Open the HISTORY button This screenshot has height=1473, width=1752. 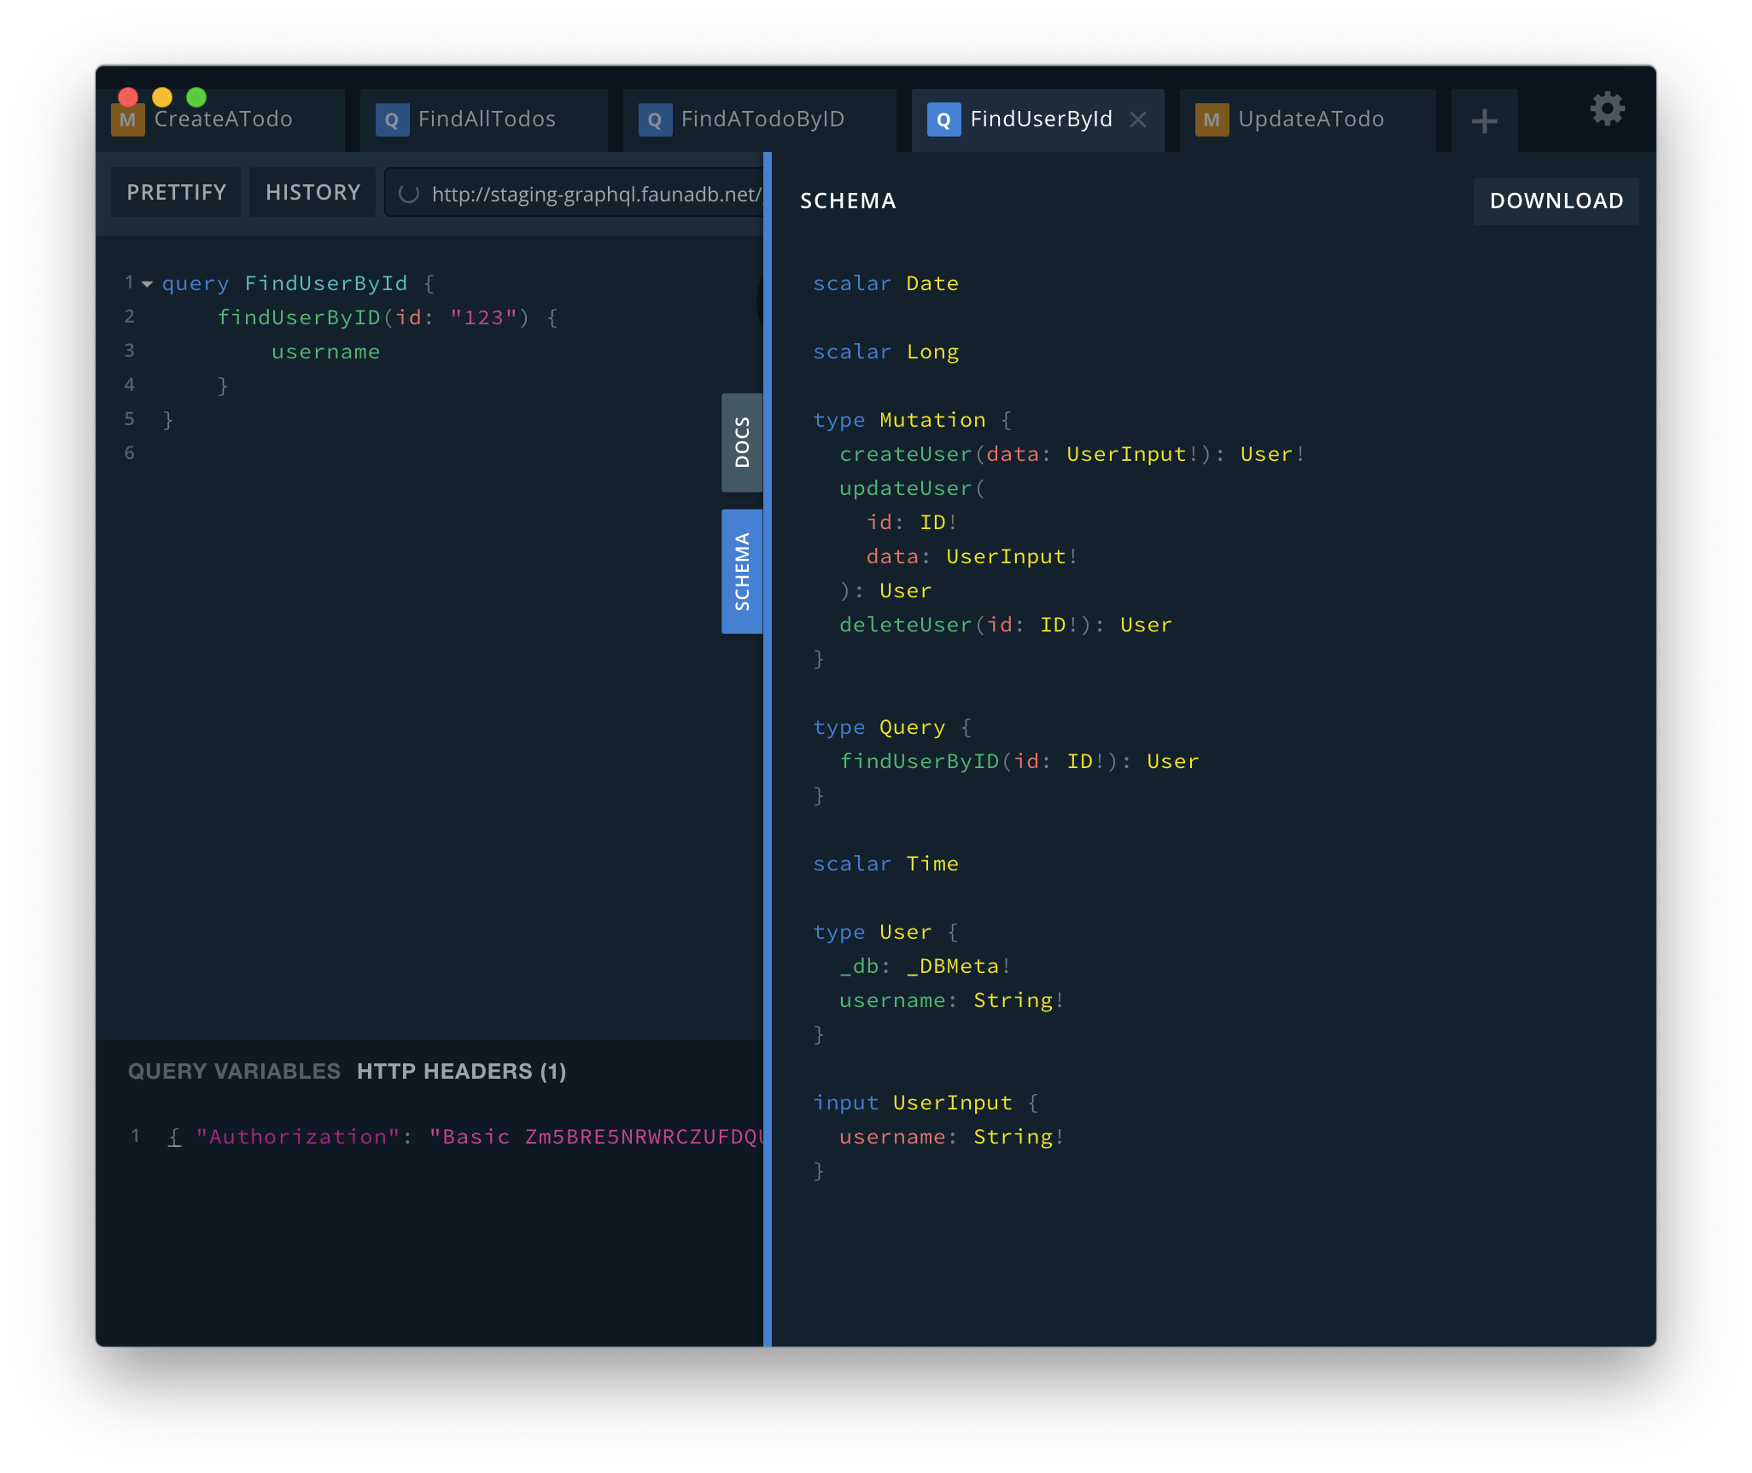pyautogui.click(x=312, y=192)
